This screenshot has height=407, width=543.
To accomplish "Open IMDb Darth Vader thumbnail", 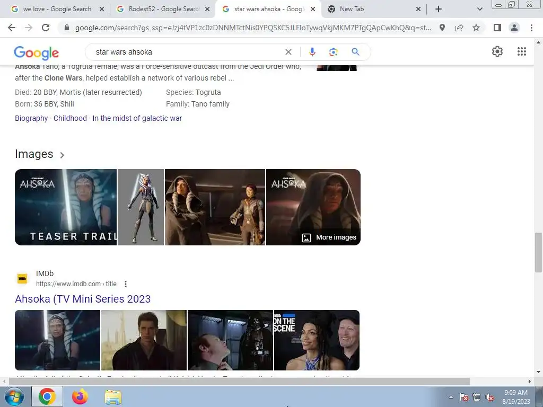I will 230,340.
